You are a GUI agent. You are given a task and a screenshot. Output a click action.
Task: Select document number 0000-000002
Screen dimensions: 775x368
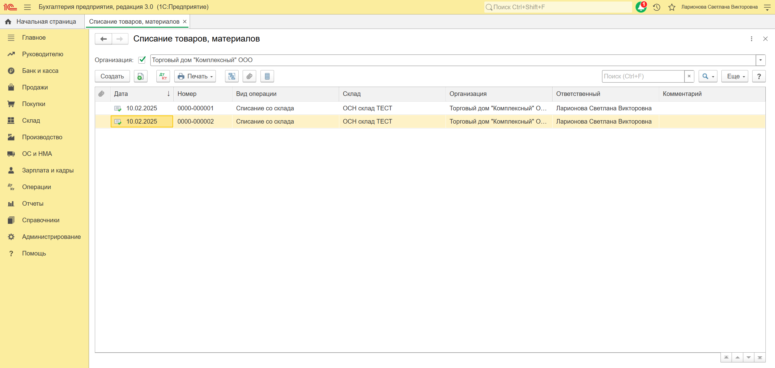(x=196, y=121)
